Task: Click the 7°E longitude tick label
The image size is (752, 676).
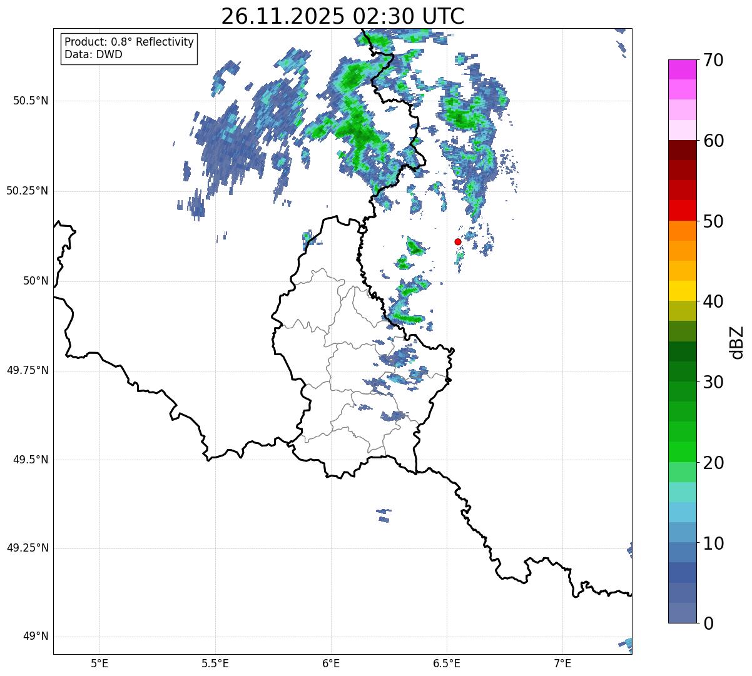Action: [562, 663]
